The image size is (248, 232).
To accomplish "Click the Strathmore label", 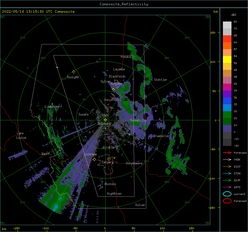I will coord(134,163).
